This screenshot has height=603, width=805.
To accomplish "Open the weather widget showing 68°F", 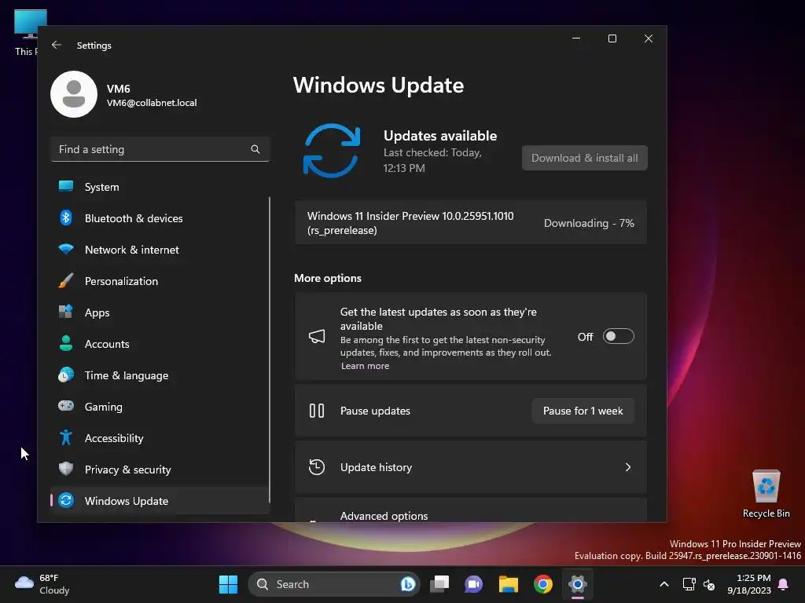I will (42, 584).
